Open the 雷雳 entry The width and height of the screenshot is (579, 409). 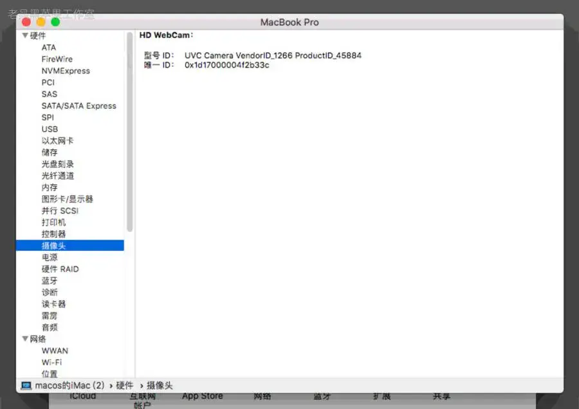tap(50, 316)
